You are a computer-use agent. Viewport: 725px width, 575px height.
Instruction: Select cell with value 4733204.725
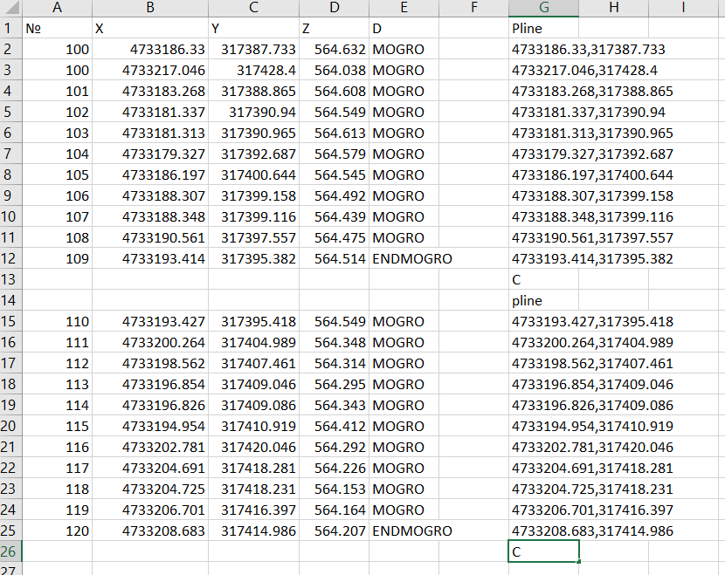(150, 489)
